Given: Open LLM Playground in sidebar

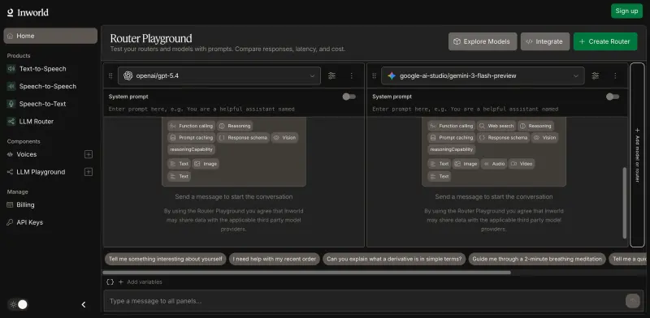Looking at the screenshot, I should [41, 172].
